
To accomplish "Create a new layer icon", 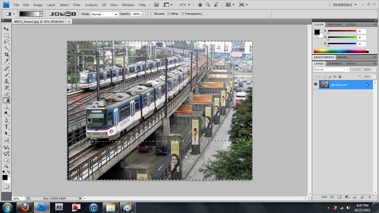I will 362,197.
